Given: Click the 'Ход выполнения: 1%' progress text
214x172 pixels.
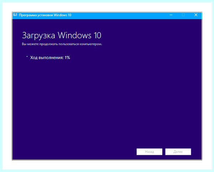Looking at the screenshot, I should [x=50, y=58].
